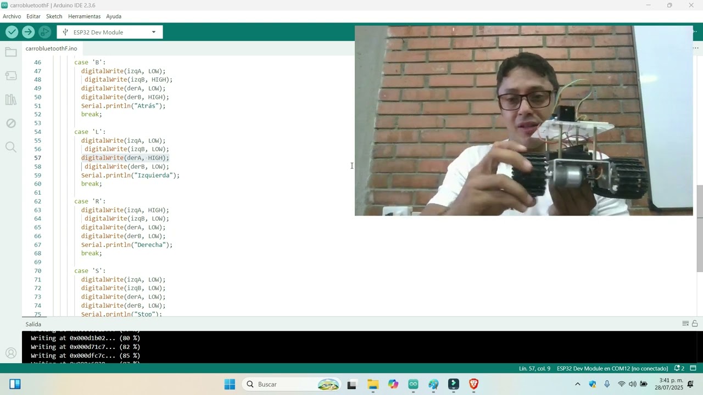Click the webcam video overlay thumbnail
This screenshot has width=703, height=395.
point(524,121)
